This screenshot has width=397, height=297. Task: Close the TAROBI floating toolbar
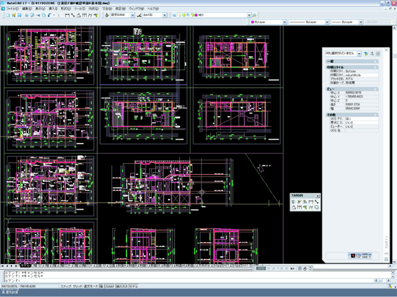tap(318, 196)
